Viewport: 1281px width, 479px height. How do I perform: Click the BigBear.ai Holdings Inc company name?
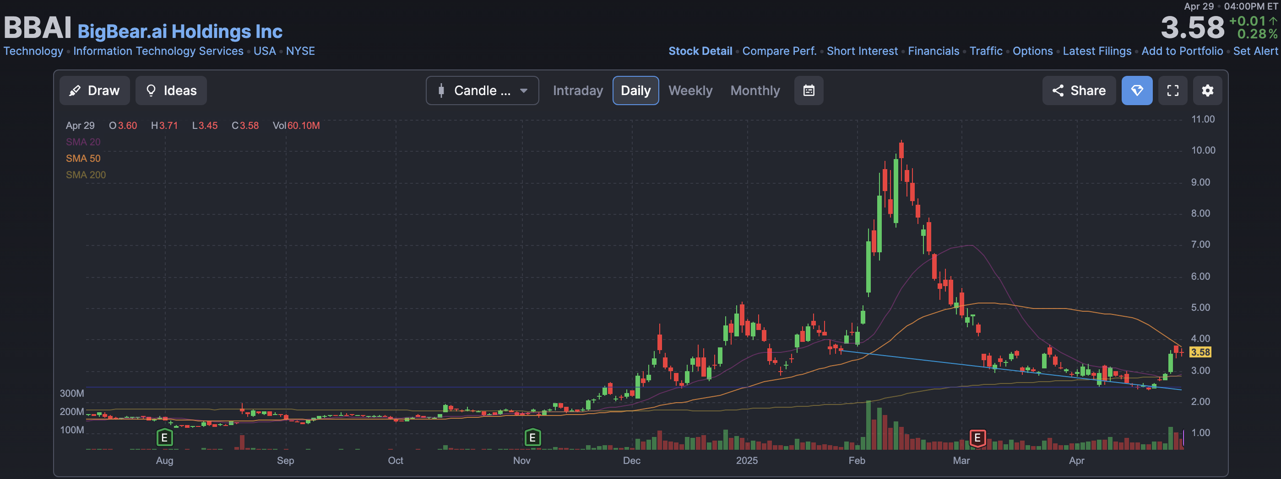pyautogui.click(x=180, y=31)
